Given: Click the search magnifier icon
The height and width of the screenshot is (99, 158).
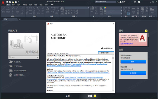Looking at the screenshot, I should point(117,2).
